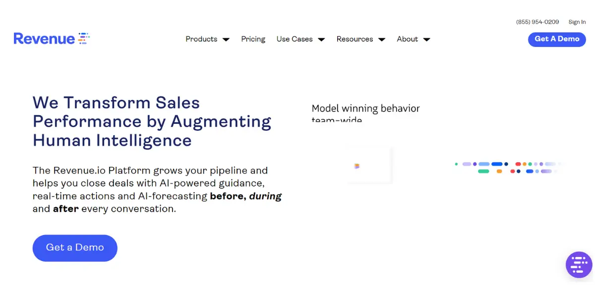Click the small purple card thumbnail

(x=369, y=166)
